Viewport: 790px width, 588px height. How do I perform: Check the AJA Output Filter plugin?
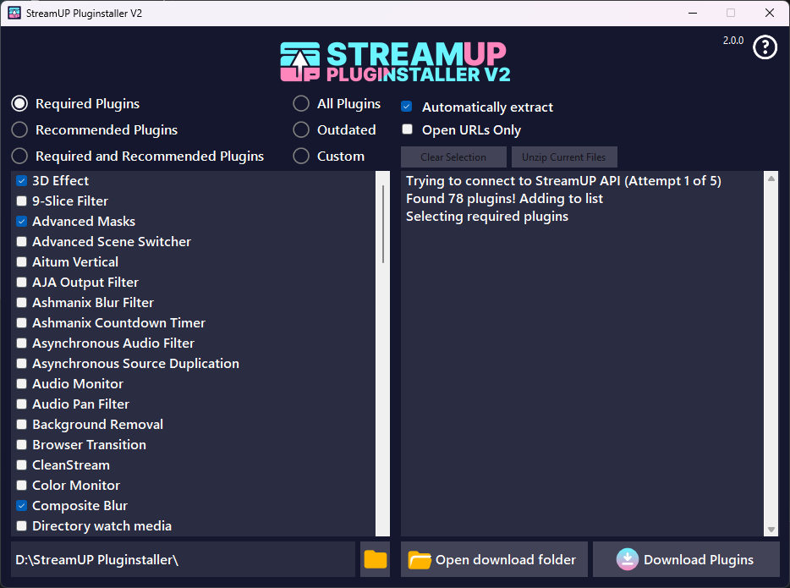[22, 283]
